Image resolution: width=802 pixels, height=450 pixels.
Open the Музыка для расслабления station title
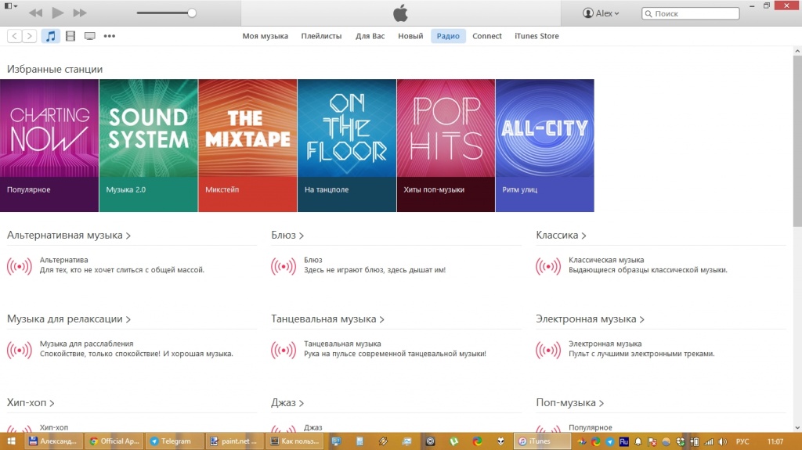point(86,344)
